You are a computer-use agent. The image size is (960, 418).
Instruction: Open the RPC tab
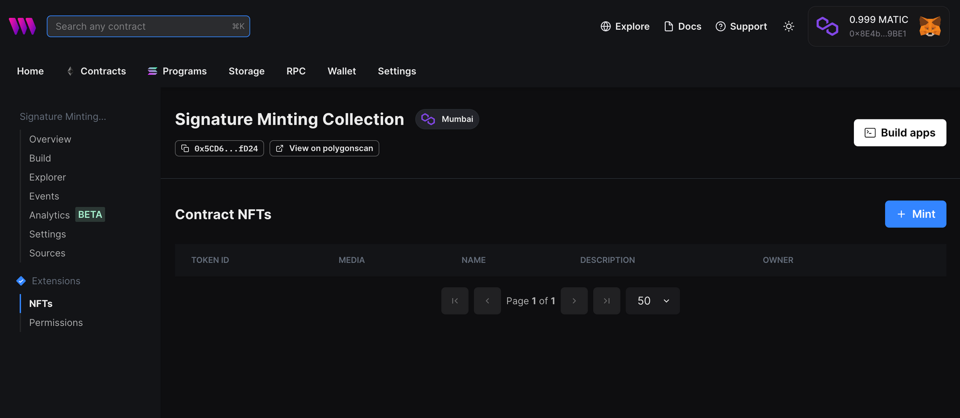tap(296, 71)
